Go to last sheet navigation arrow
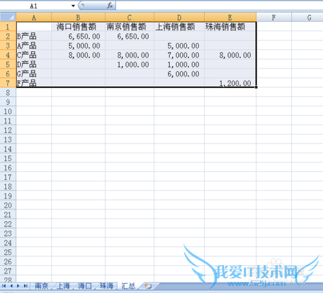323x293 pixels. 25,286
